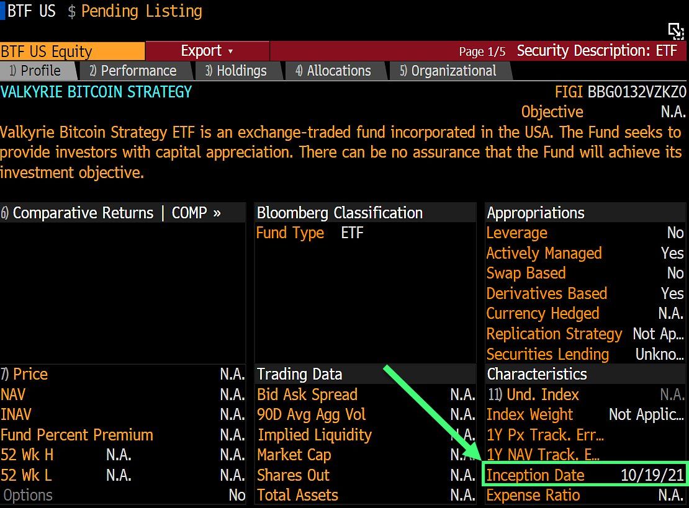
Task: Click the BTF US Equity security field
Action: 71,51
